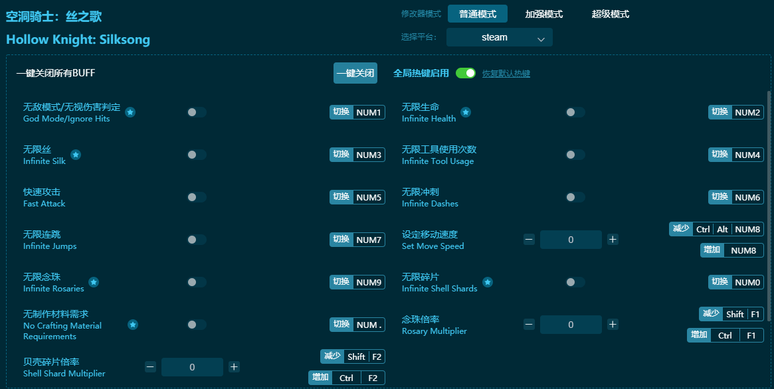Turn on Infinite Jumps switch
This screenshot has width=774, height=389.
[x=197, y=240]
